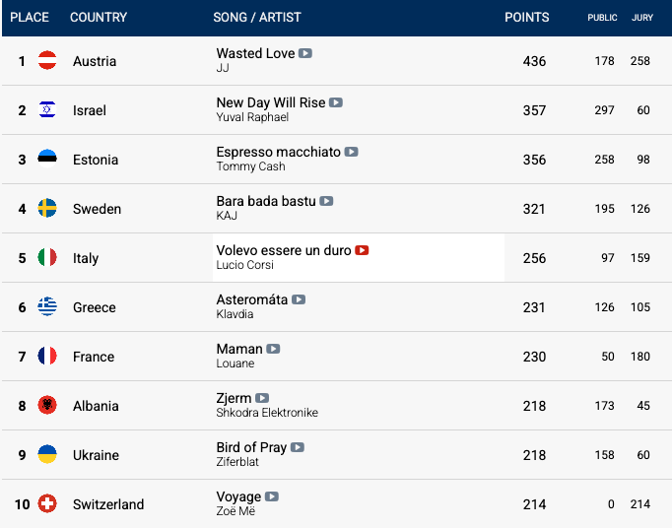This screenshot has height=528, width=672.
Task: Play video for Zjerm
Action: coord(262,398)
